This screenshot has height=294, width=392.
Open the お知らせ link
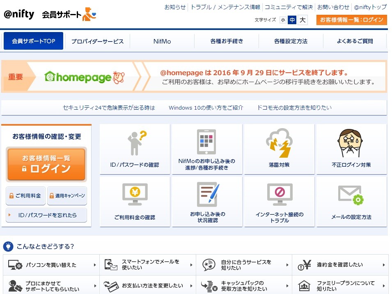(x=175, y=7)
